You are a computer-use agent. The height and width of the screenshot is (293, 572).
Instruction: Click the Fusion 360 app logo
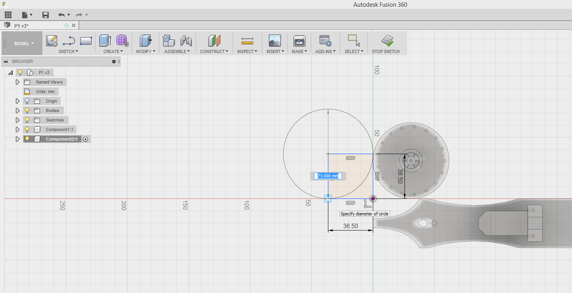coord(4,4)
